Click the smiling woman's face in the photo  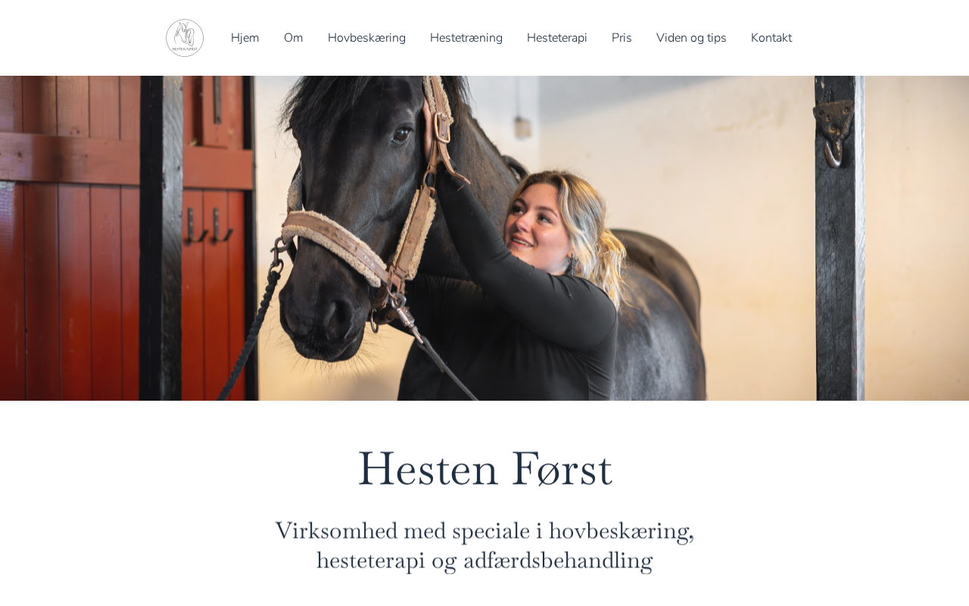click(532, 221)
